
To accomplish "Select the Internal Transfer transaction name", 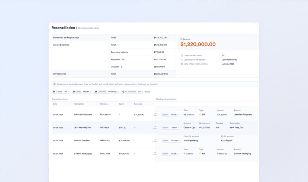I will tap(82, 141).
